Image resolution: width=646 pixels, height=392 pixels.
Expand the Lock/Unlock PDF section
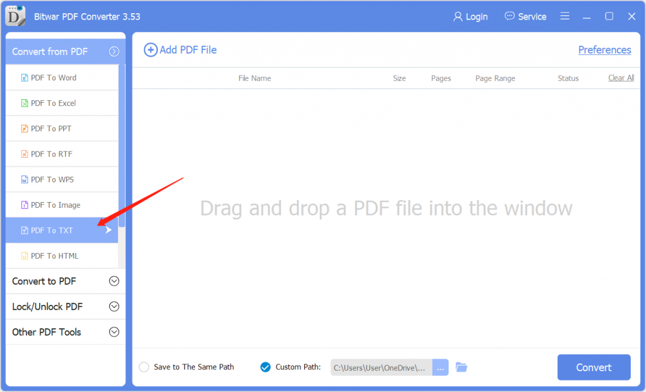114,307
